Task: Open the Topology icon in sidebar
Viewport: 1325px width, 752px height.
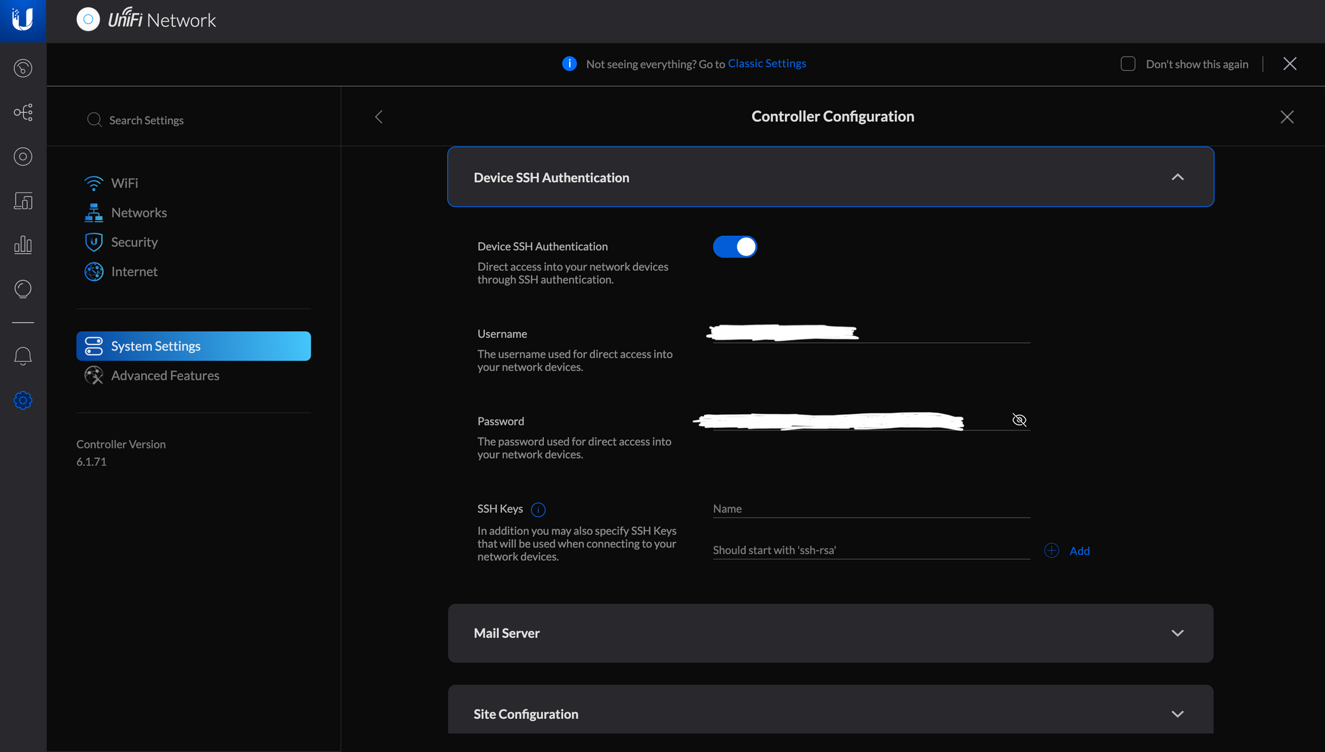Action: click(x=23, y=112)
